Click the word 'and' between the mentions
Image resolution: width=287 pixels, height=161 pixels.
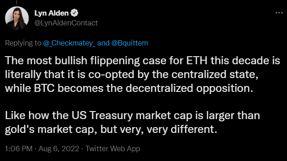[x=103, y=43]
